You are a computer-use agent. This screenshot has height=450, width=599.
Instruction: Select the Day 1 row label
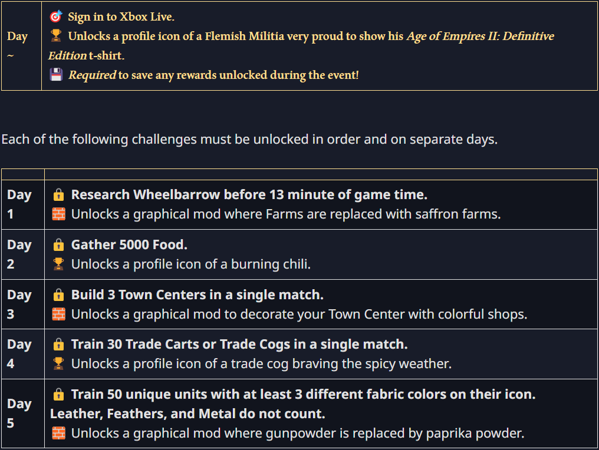tap(19, 204)
